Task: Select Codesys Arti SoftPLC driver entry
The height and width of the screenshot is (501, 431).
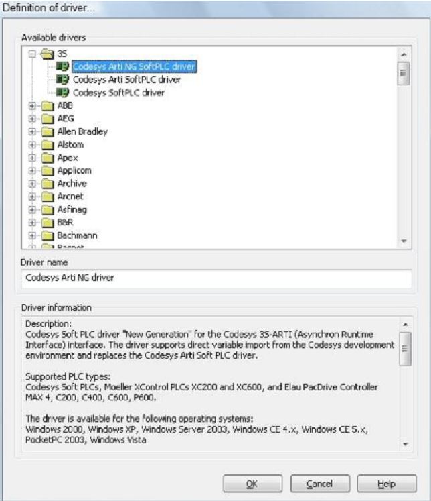Action: pyautogui.click(x=127, y=80)
